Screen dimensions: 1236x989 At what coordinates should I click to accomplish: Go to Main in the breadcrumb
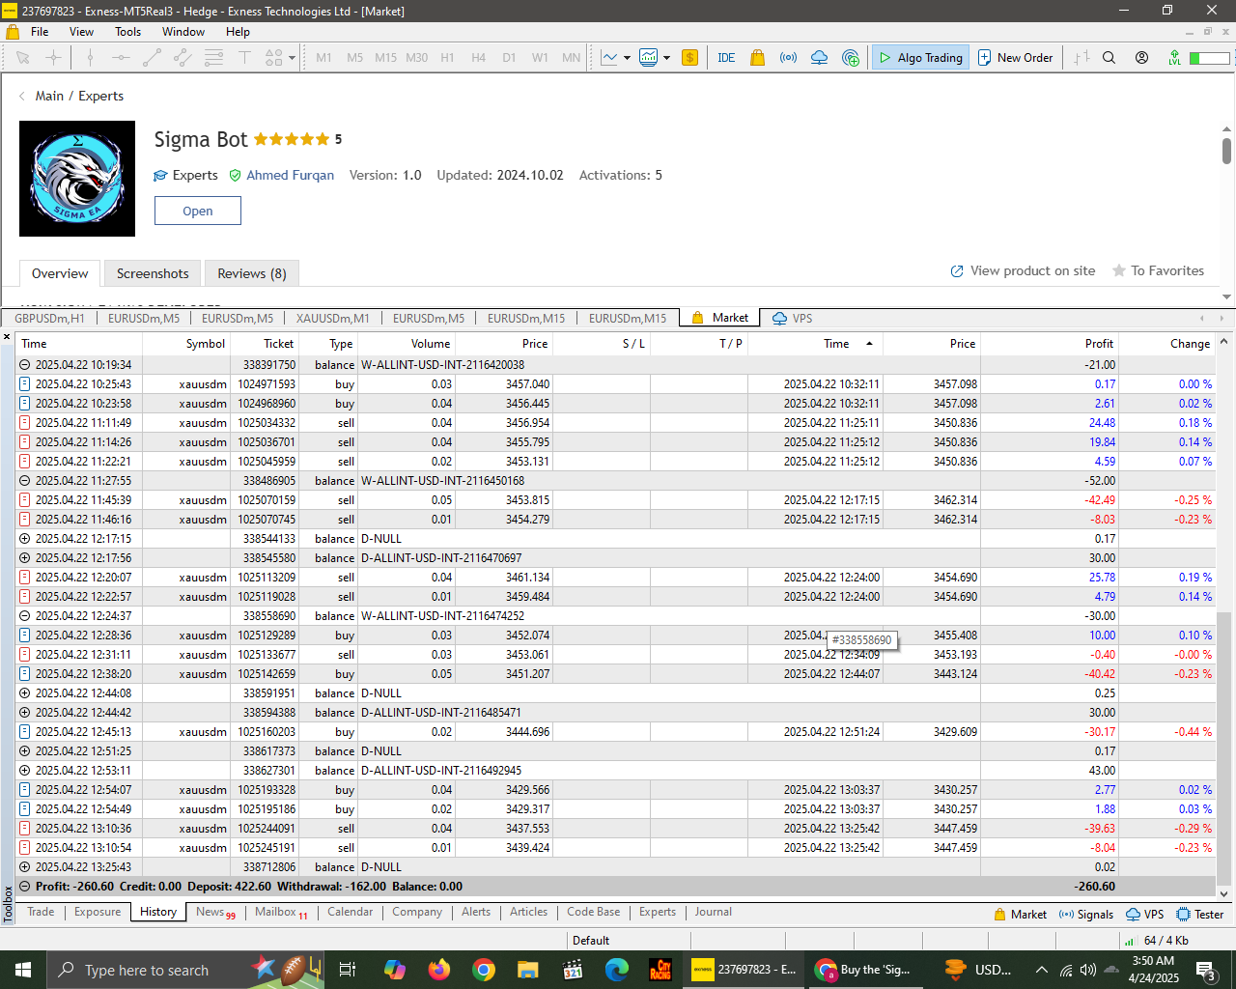(x=49, y=97)
